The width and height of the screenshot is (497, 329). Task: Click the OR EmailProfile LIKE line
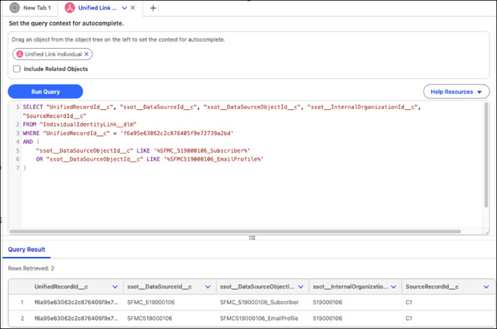pos(149,159)
